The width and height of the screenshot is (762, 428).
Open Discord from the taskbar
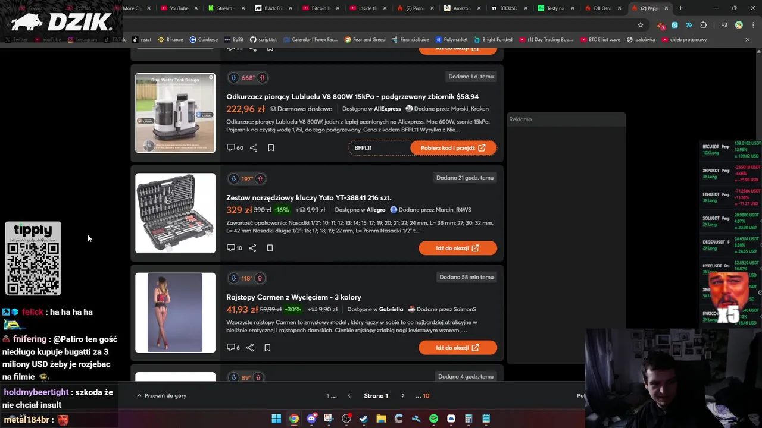pos(311,418)
